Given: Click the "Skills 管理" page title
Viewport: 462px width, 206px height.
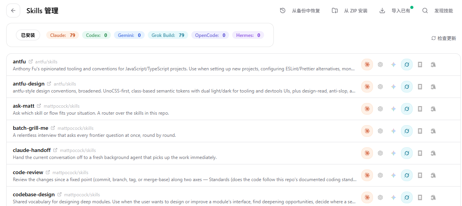Looking at the screenshot, I should (42, 11).
